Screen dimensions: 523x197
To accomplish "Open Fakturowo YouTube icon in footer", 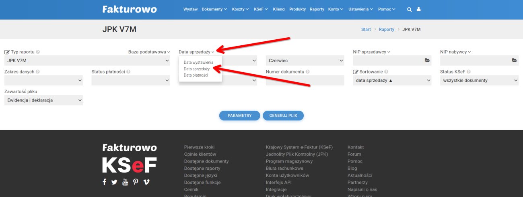I will [125, 182].
